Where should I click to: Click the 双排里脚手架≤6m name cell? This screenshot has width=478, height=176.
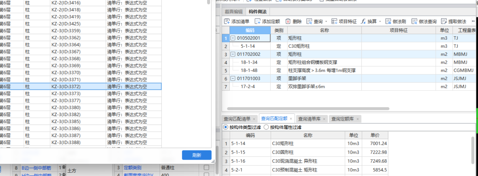click(x=325, y=87)
